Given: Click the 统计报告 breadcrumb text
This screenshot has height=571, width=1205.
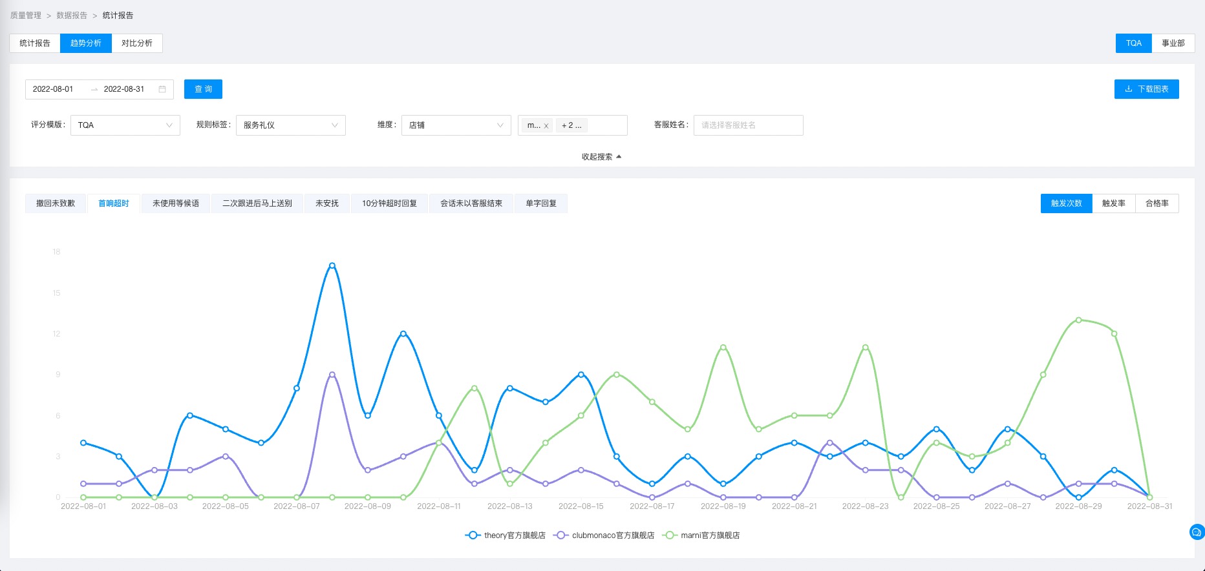Looking at the screenshot, I should (x=118, y=16).
